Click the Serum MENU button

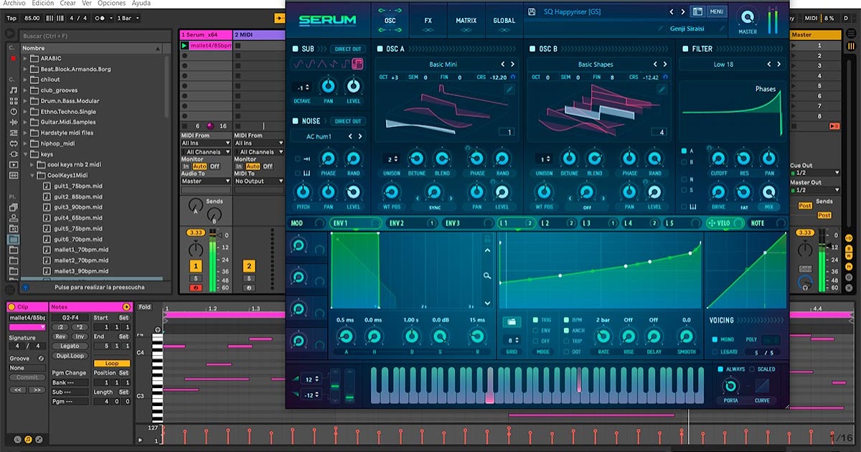(716, 12)
